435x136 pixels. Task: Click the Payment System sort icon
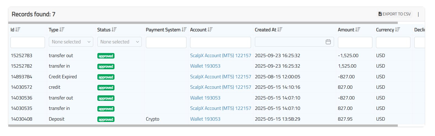[184, 30]
